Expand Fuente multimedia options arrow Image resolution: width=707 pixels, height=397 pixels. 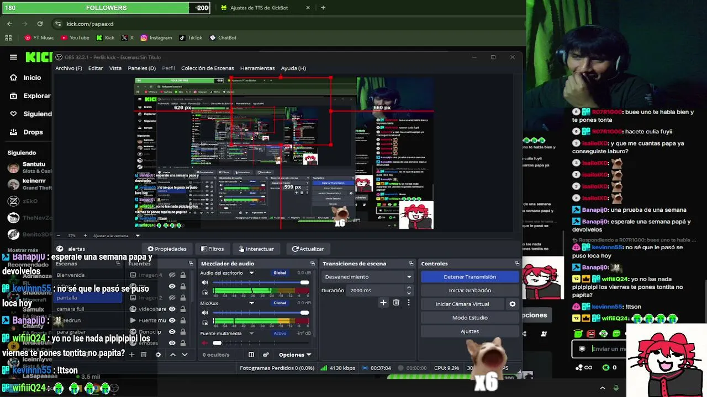point(251,333)
